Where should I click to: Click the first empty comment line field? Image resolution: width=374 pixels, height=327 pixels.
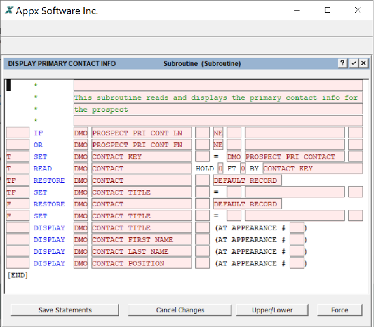218,86
